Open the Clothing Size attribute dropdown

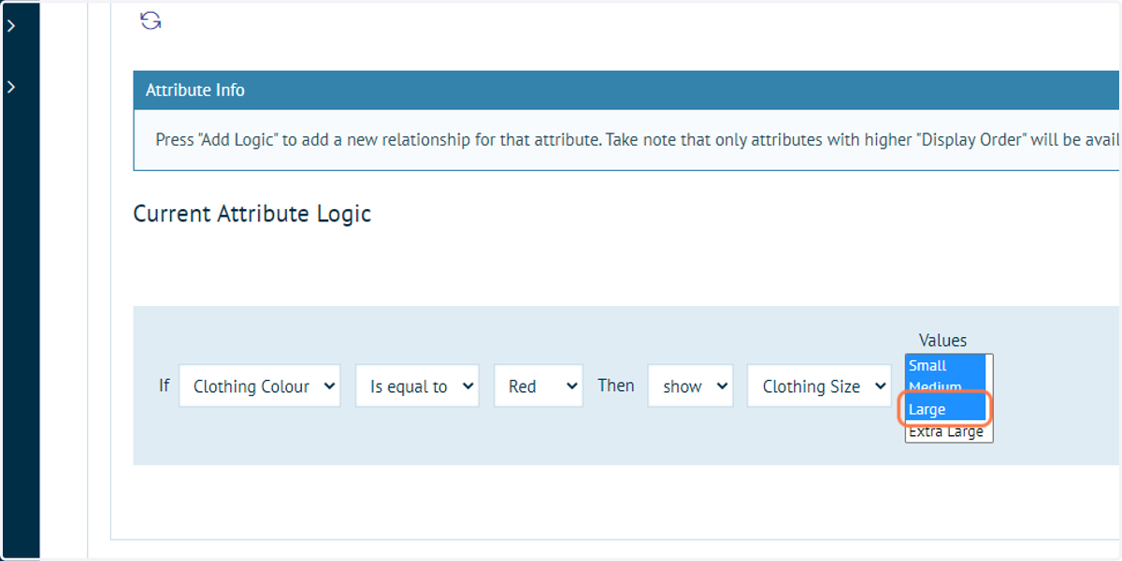819,386
